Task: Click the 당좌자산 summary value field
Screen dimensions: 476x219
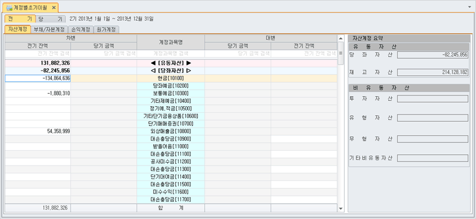Action: point(433,55)
